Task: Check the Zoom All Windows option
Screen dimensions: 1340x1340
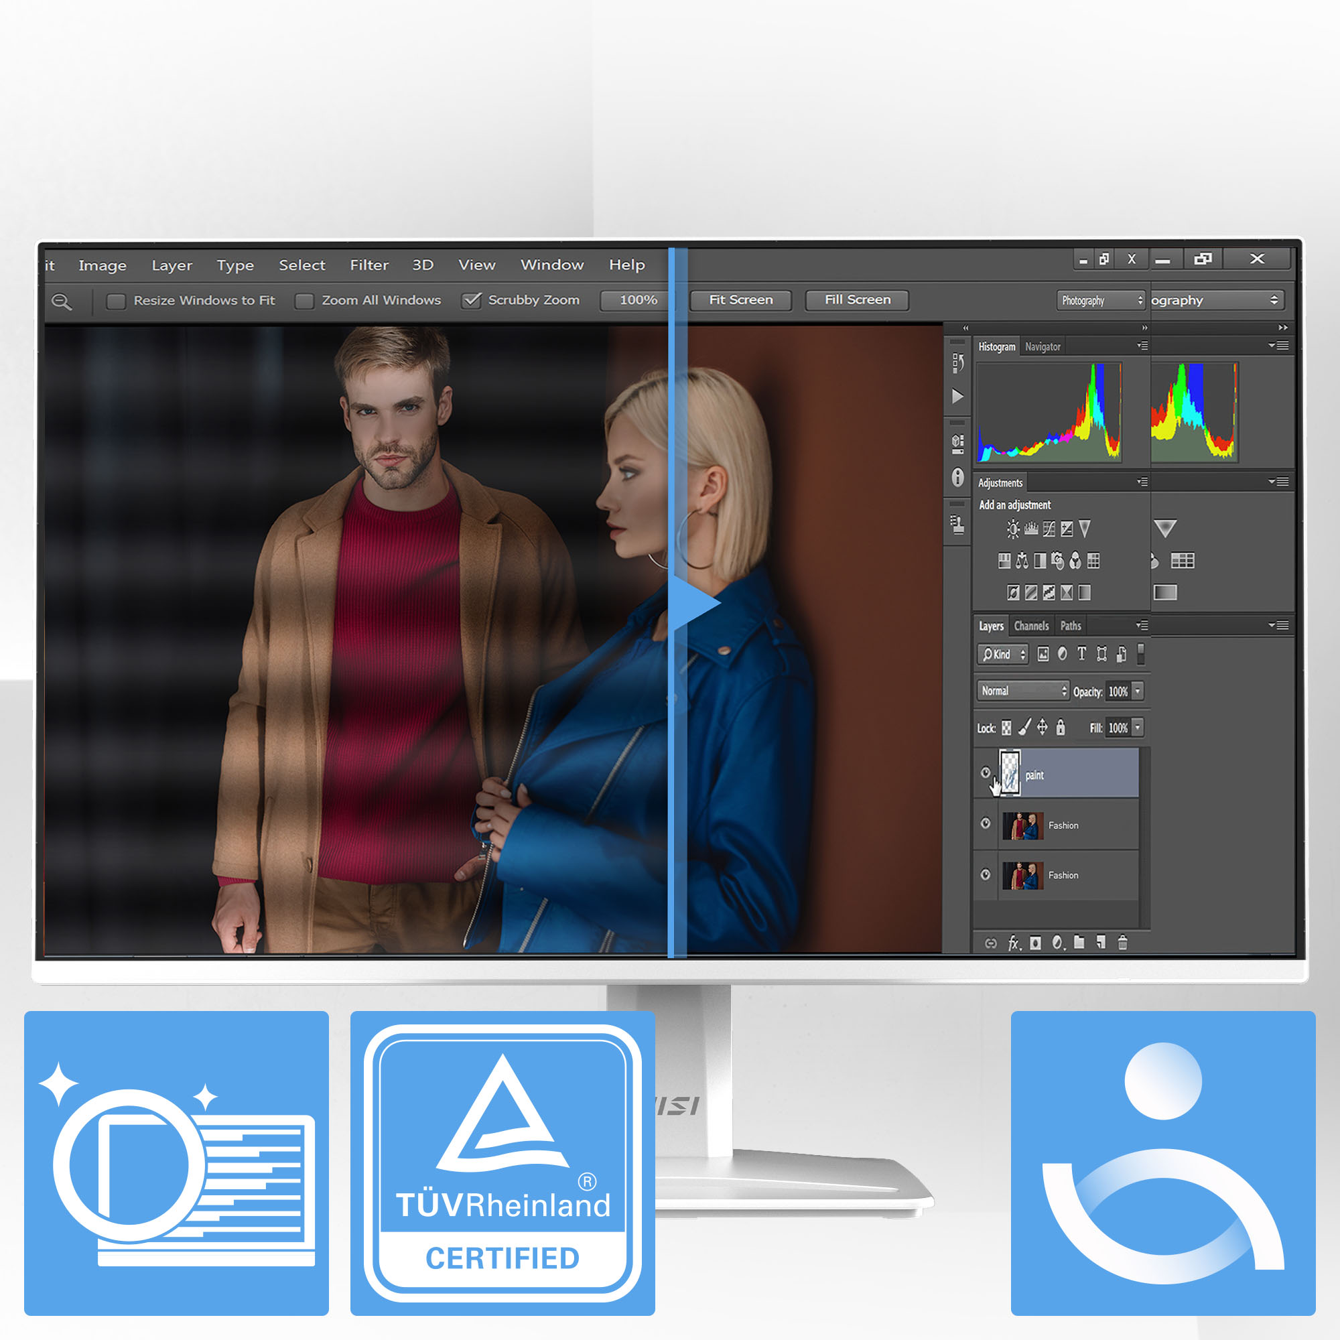Action: pyautogui.click(x=304, y=301)
